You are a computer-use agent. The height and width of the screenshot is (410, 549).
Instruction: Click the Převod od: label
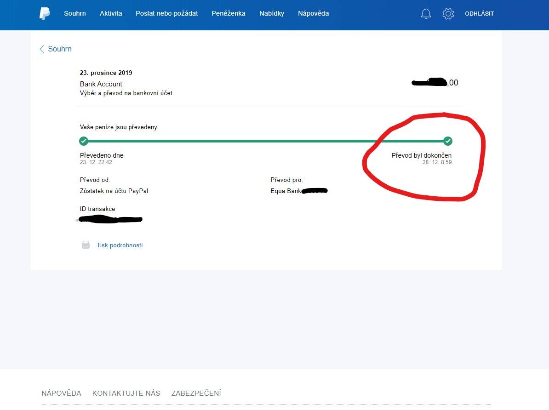point(95,180)
